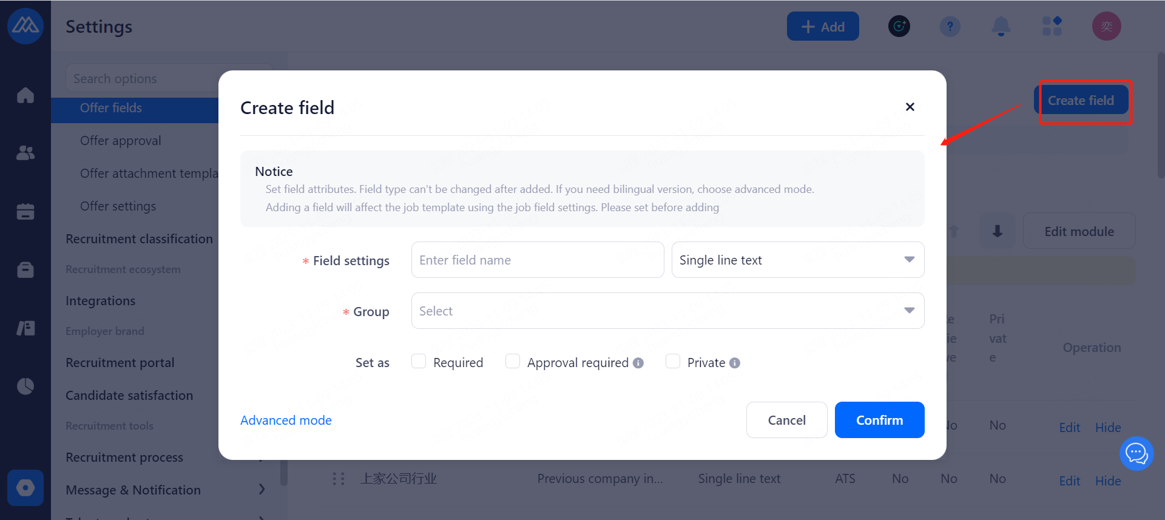Viewport: 1165px width, 520px height.
Task: Click the apps grid icon in header
Action: [x=1052, y=26]
